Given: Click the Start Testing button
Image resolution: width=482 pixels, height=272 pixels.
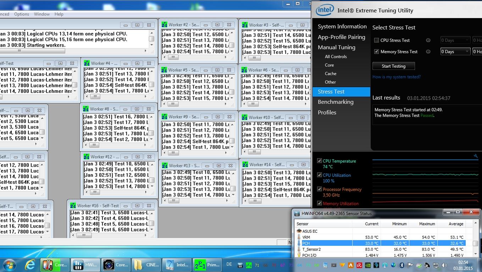Looking at the screenshot, I should (x=394, y=66).
